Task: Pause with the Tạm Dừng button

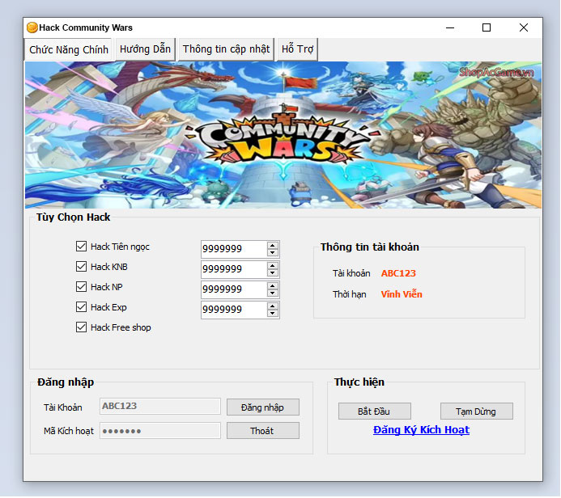Action: point(477,411)
